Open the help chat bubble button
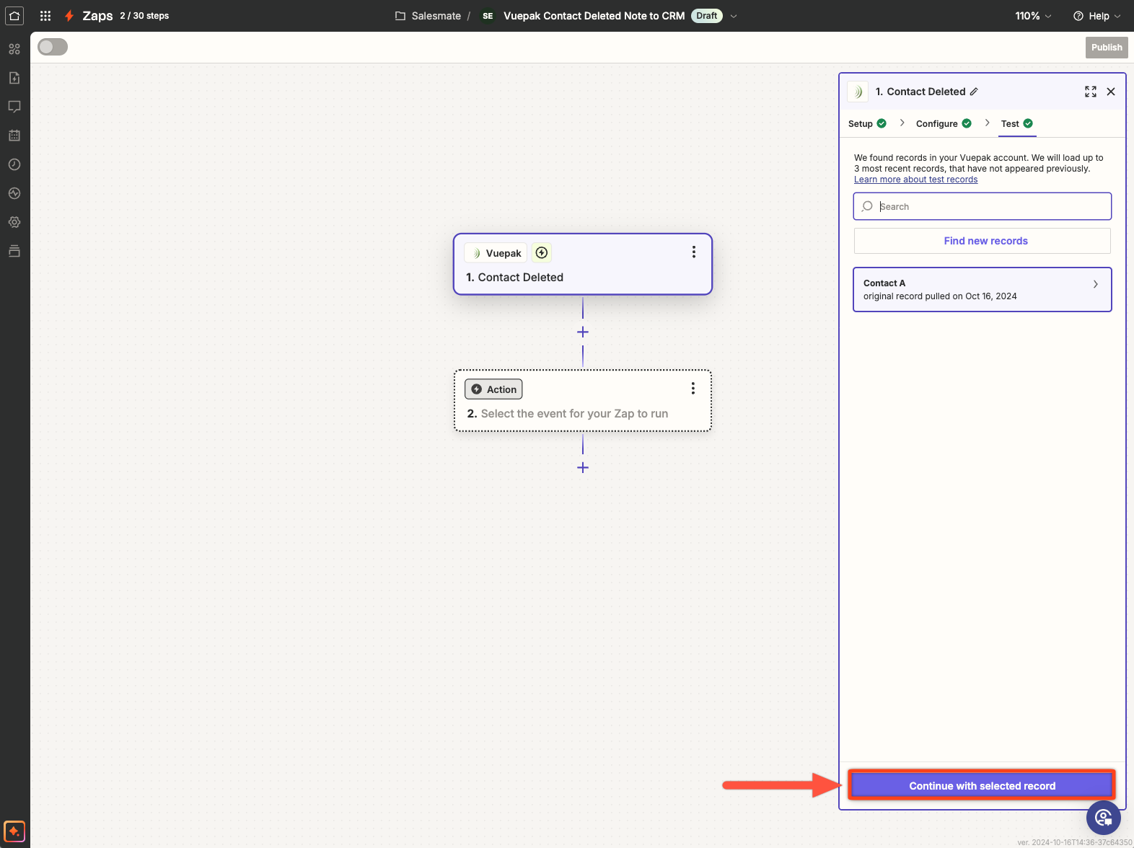Viewport: 1134px width, 848px height. pos(1103,818)
